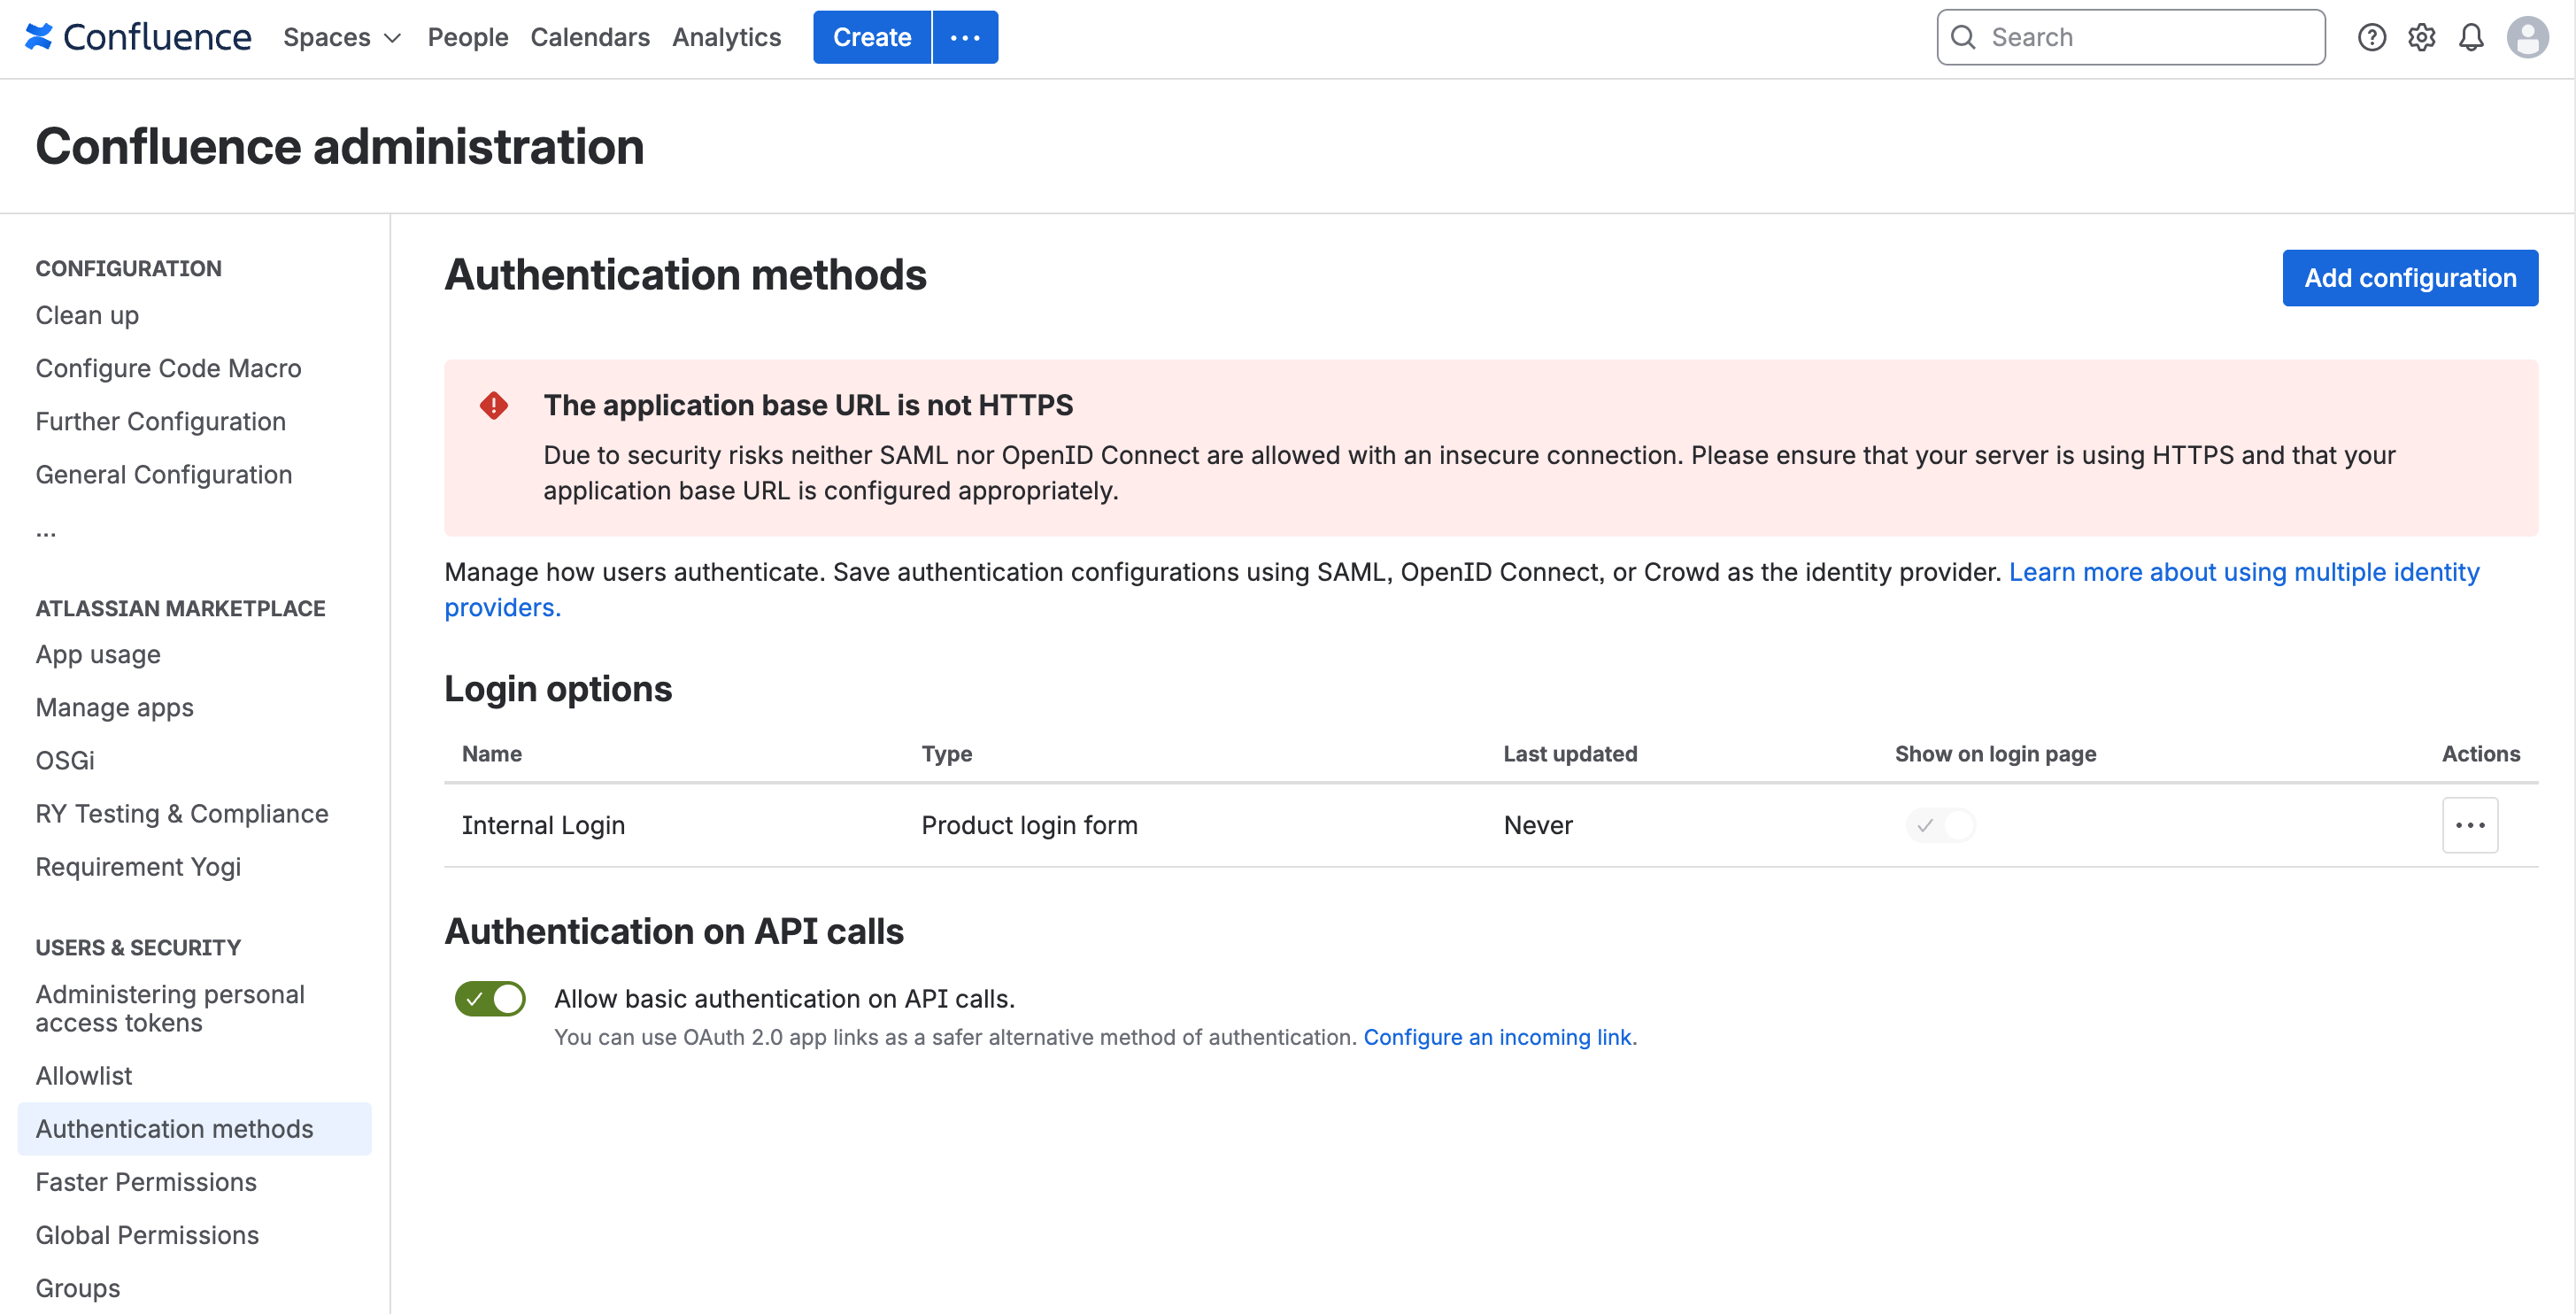This screenshot has width=2576, height=1314.
Task: Open the Configure an incoming link
Action: click(x=1497, y=1037)
